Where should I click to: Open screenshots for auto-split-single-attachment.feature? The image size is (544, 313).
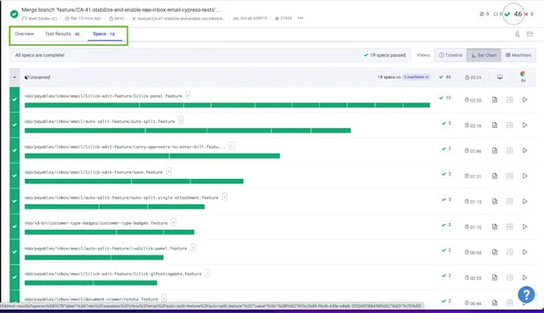click(x=510, y=201)
